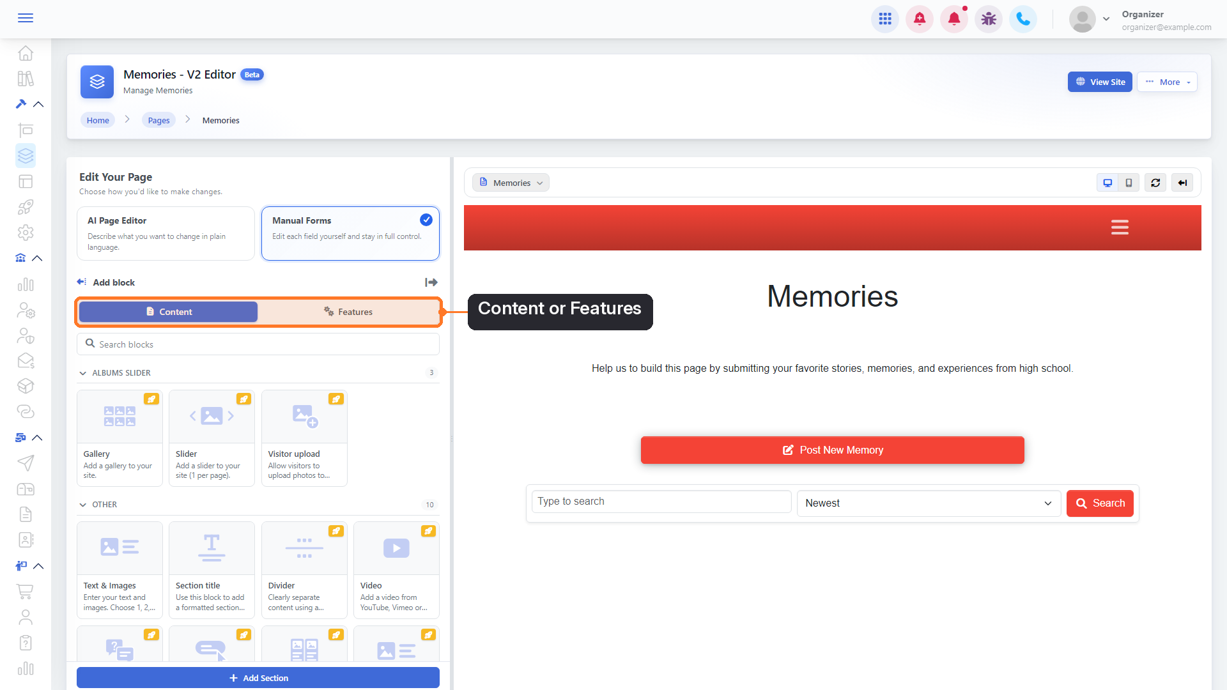This screenshot has height=690, width=1227.
Task: Add the Visitor upload block
Action: (304, 438)
